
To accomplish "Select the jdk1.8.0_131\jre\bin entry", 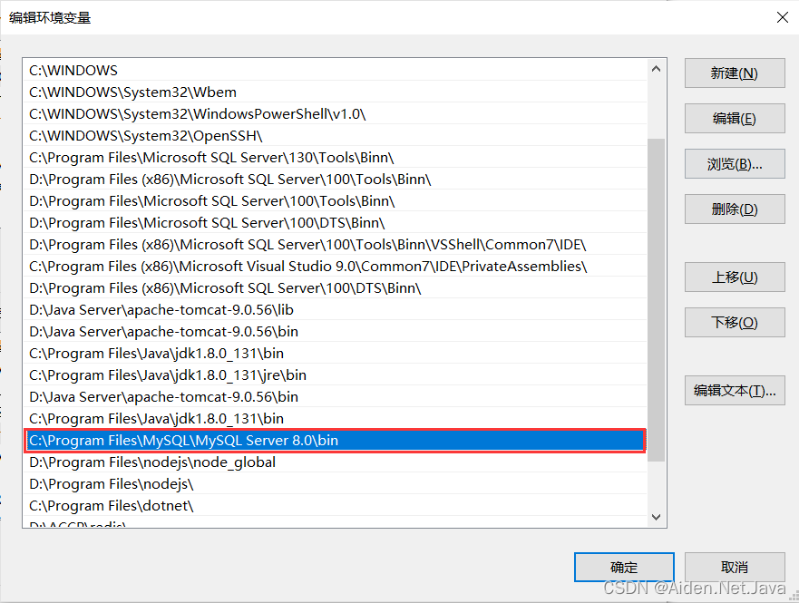I will tap(335, 375).
